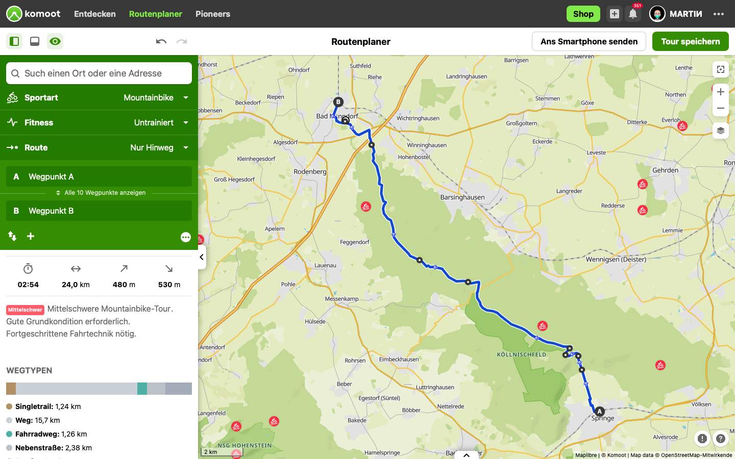Click the dark grey final bar segment

pyautogui.click(x=179, y=389)
